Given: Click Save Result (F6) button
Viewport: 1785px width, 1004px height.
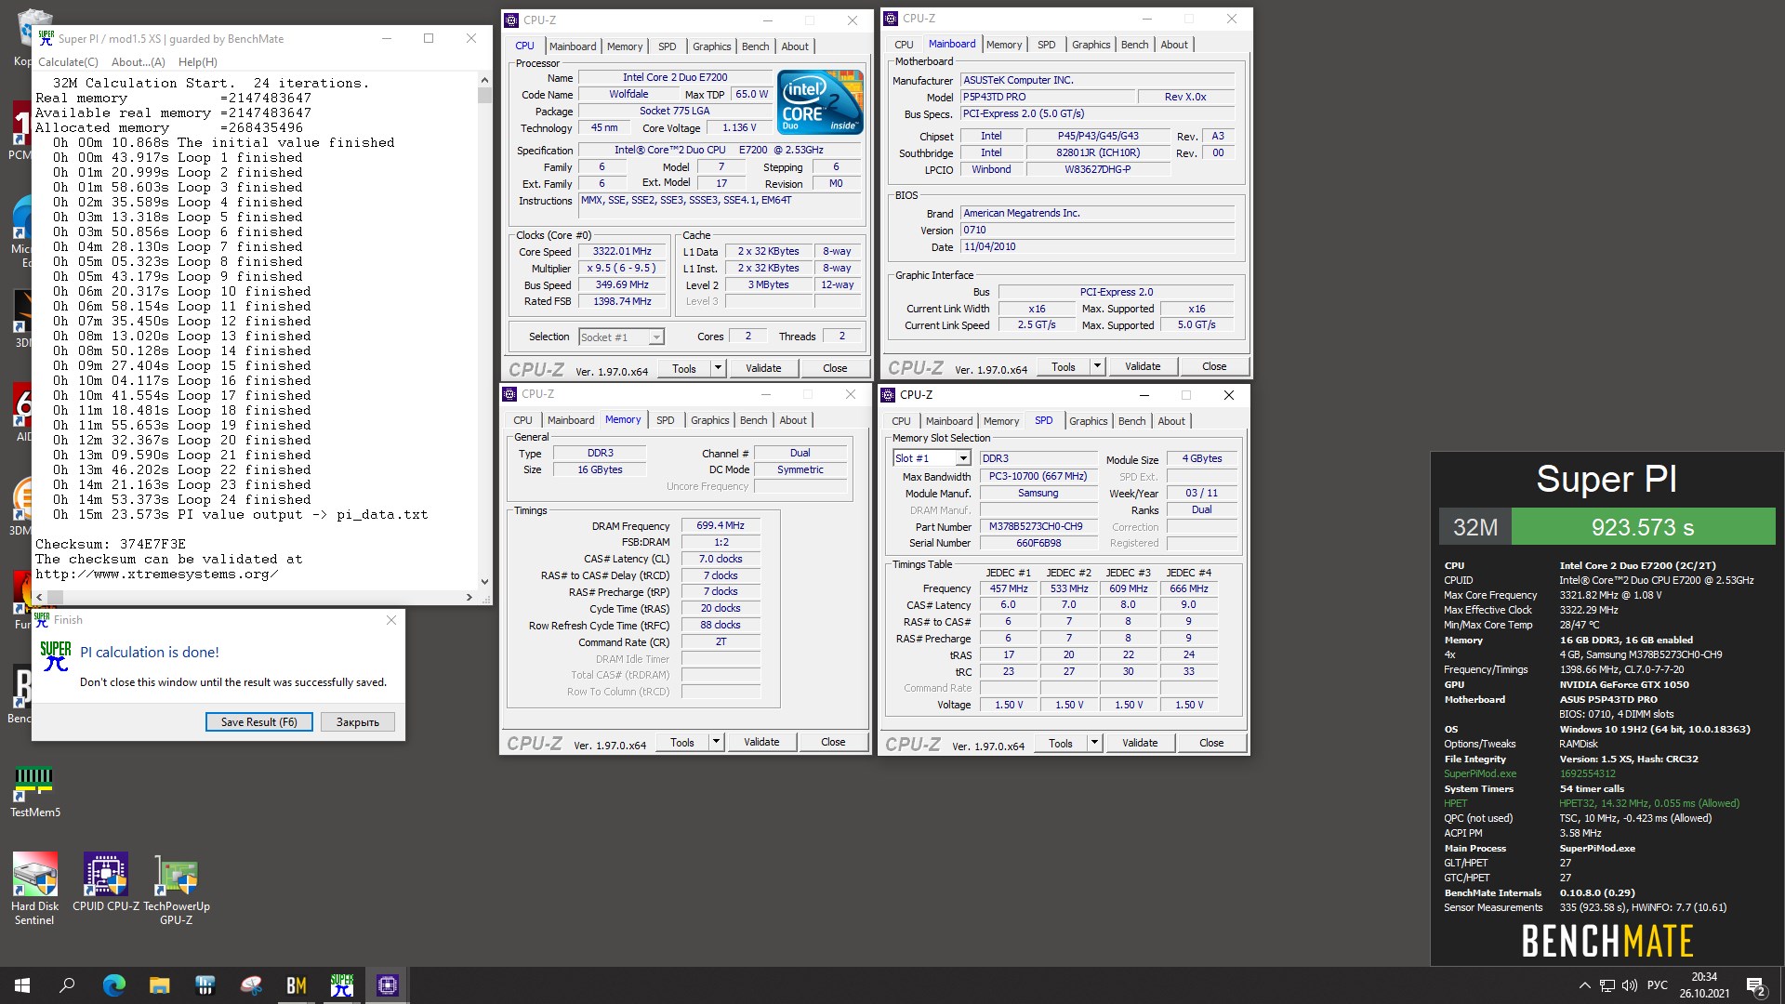Looking at the screenshot, I should pyautogui.click(x=259, y=722).
